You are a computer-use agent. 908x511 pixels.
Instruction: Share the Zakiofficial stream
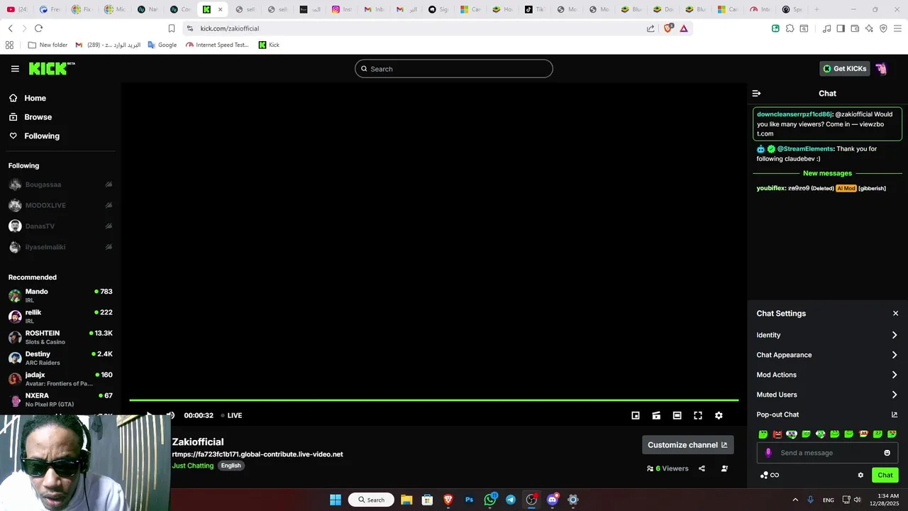point(702,468)
